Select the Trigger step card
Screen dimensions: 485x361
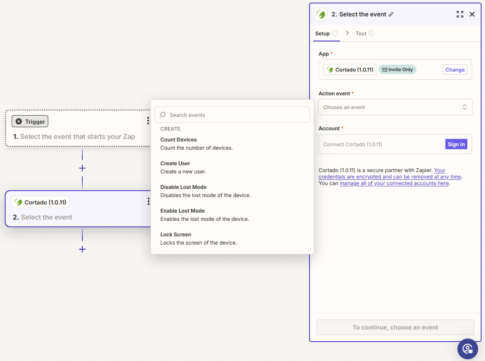(x=78, y=128)
